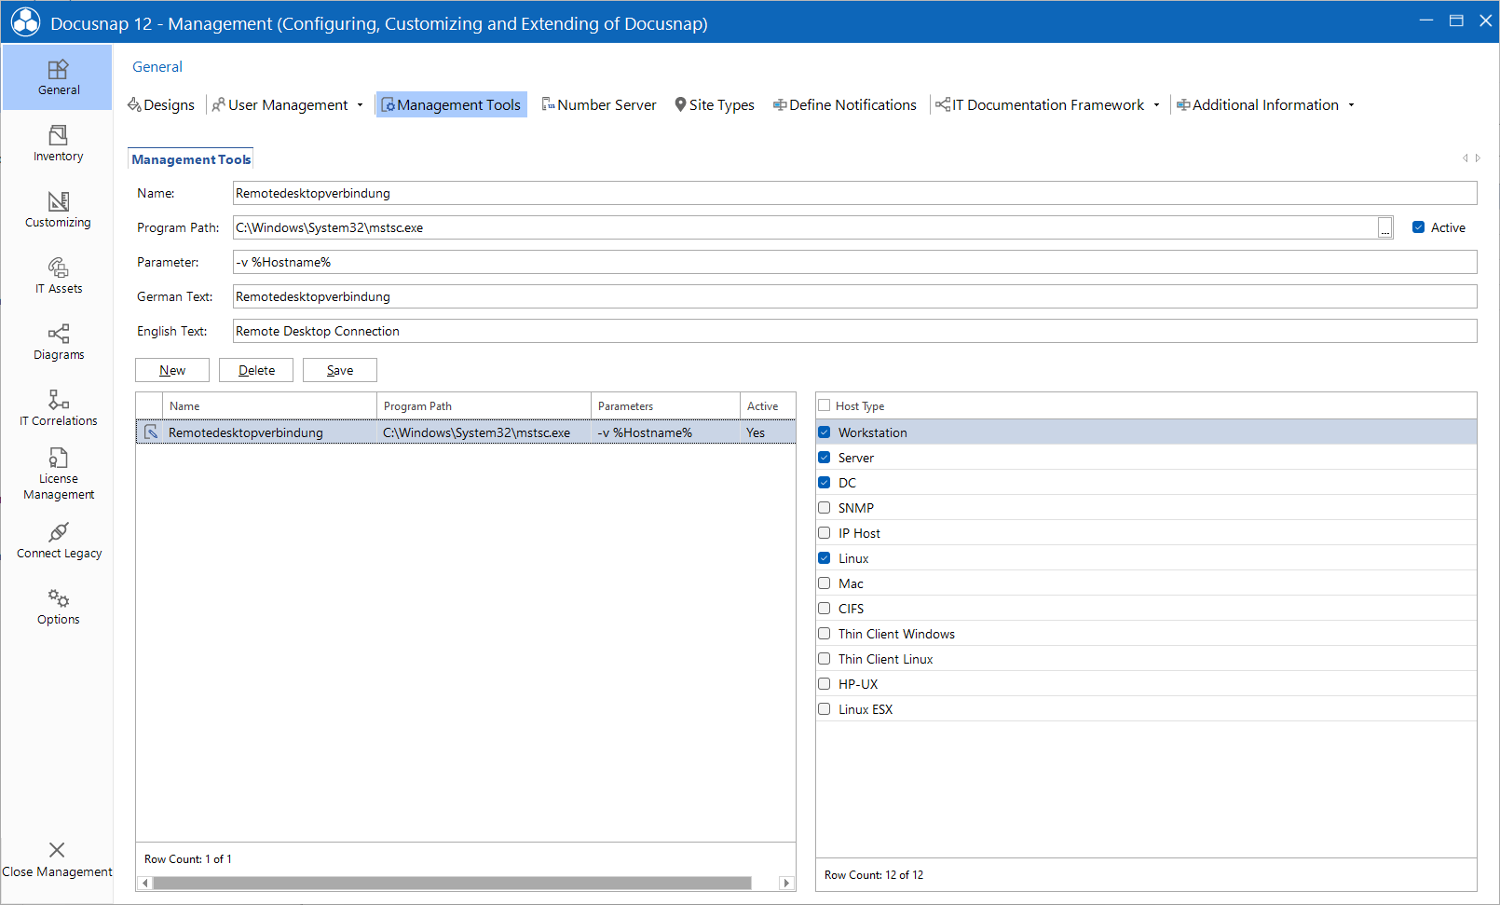Uncheck the DC host type
This screenshot has width=1500, height=905.
pos(824,483)
